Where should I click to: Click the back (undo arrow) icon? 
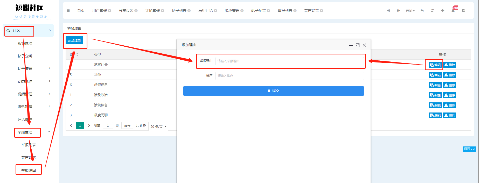pos(422,11)
